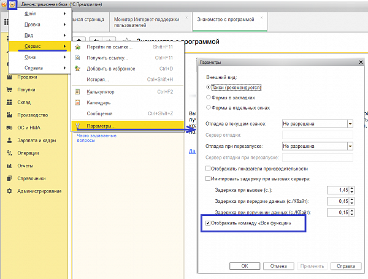
Task: Select Такси (рекомендуется) radio button
Action: click(208, 87)
